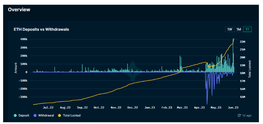This screenshot has height=124, width=263.
Task: Click the deepest withdrawal spike in April 2023
Action: tap(207, 88)
